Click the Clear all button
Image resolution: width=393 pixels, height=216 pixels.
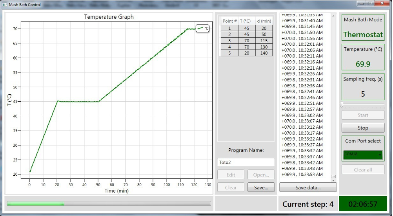click(x=363, y=169)
